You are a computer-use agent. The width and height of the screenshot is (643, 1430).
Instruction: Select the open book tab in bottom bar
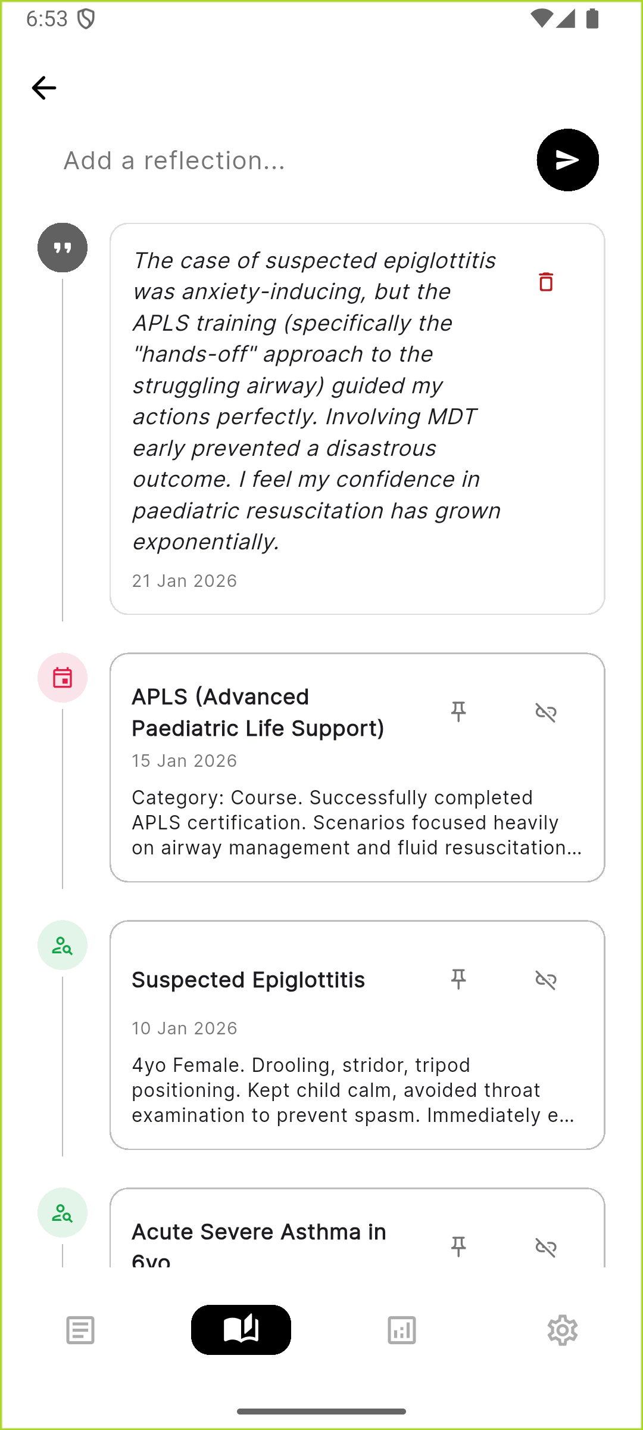tap(241, 1330)
